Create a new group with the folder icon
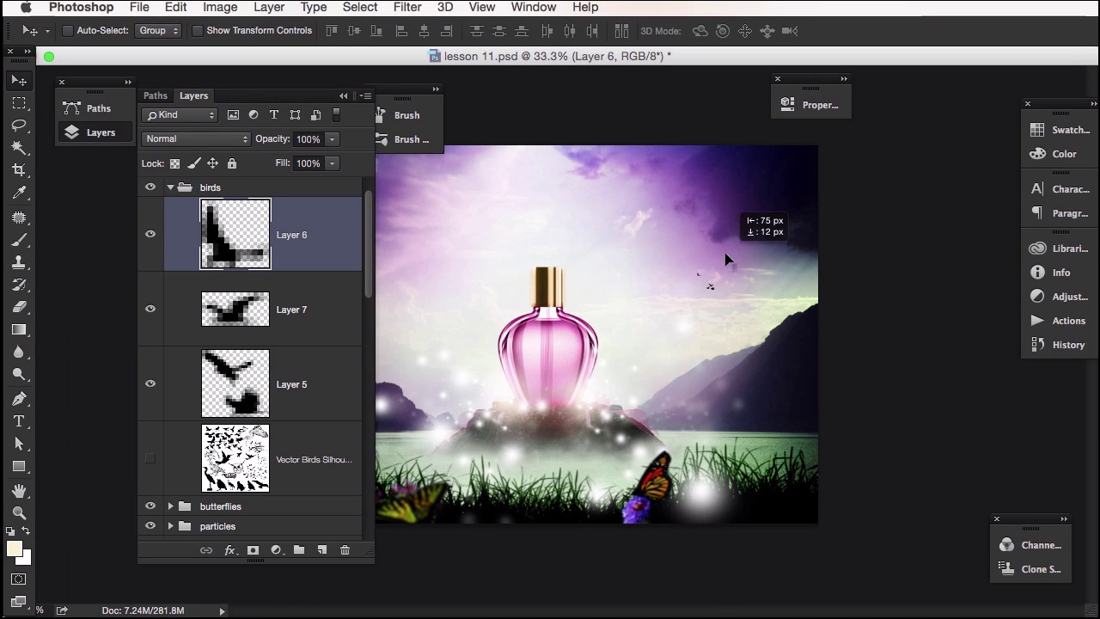This screenshot has height=619, width=1100. tap(299, 550)
